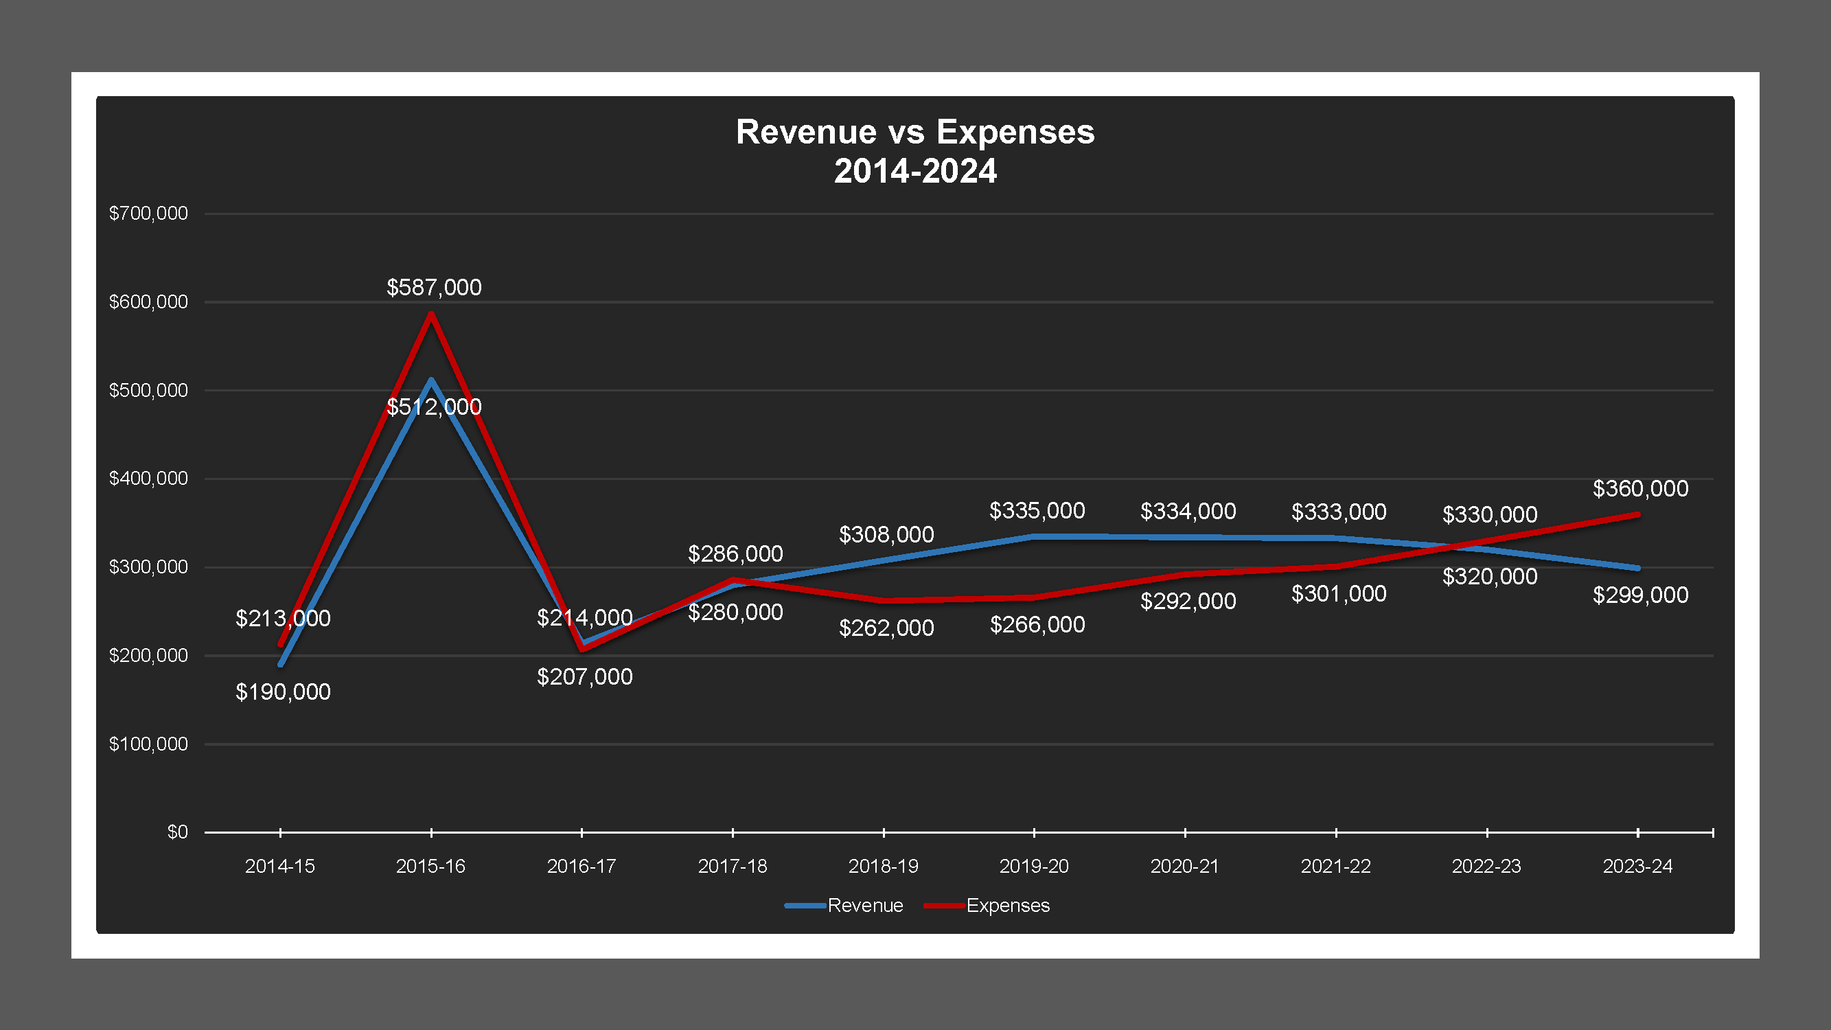Click the 2021-22 axis label
This screenshot has width=1831, height=1030.
pos(1336,867)
